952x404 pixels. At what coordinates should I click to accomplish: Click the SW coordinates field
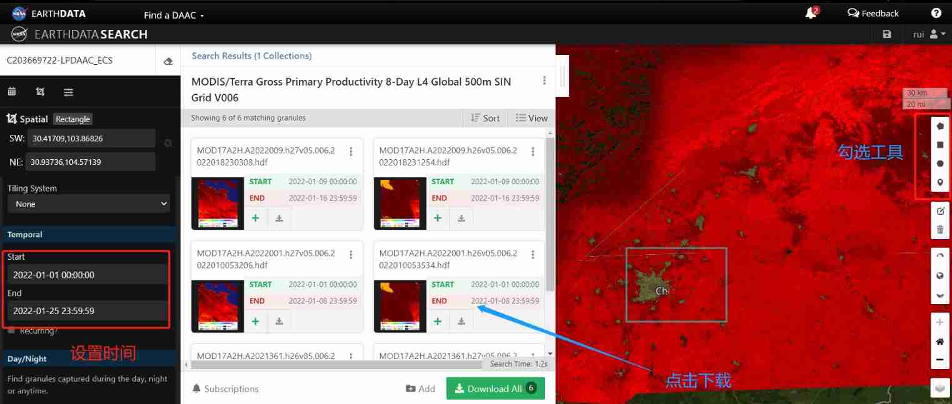[91, 138]
